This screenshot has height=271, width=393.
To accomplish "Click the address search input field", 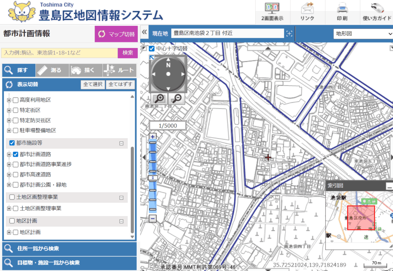I will click(59, 53).
